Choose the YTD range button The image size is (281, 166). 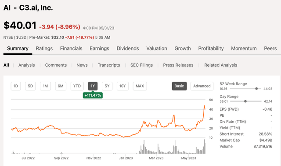(x=77, y=86)
